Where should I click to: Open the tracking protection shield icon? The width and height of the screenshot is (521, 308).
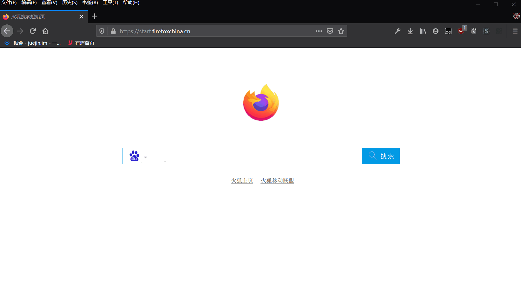tap(102, 31)
